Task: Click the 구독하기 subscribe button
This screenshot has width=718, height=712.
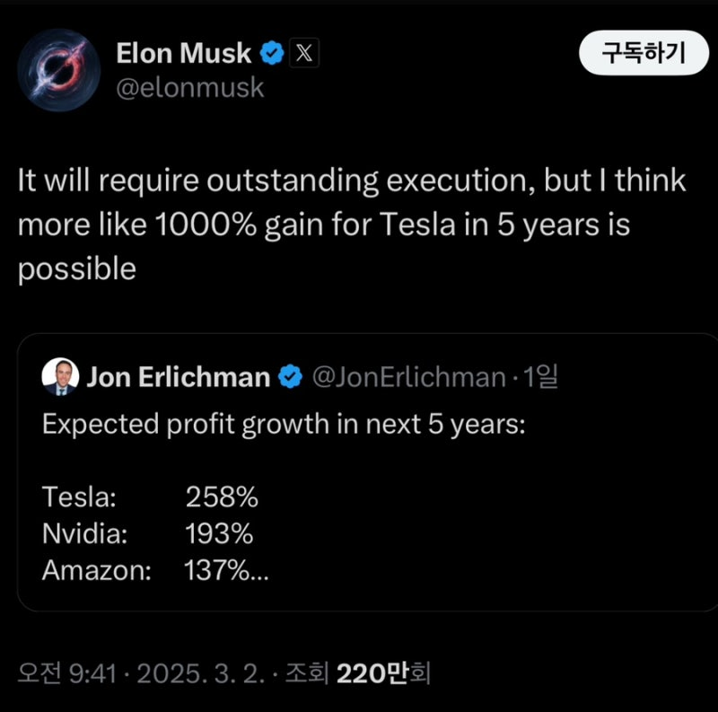Action: [644, 53]
